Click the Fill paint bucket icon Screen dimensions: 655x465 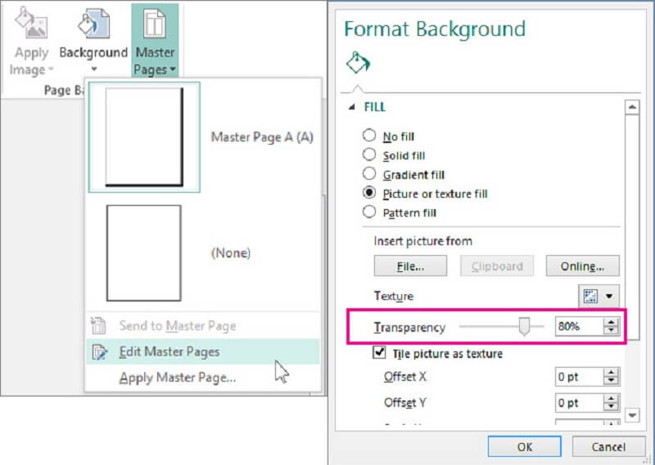click(356, 64)
